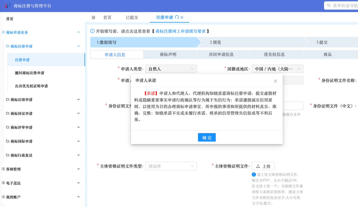Click step 1.数据填写
This screenshot has width=358, height=207.
[x=143, y=42]
